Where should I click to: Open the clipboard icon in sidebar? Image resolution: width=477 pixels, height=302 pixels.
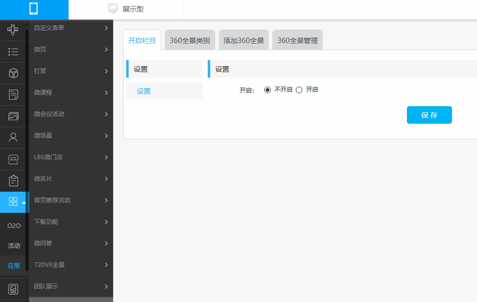(x=13, y=181)
